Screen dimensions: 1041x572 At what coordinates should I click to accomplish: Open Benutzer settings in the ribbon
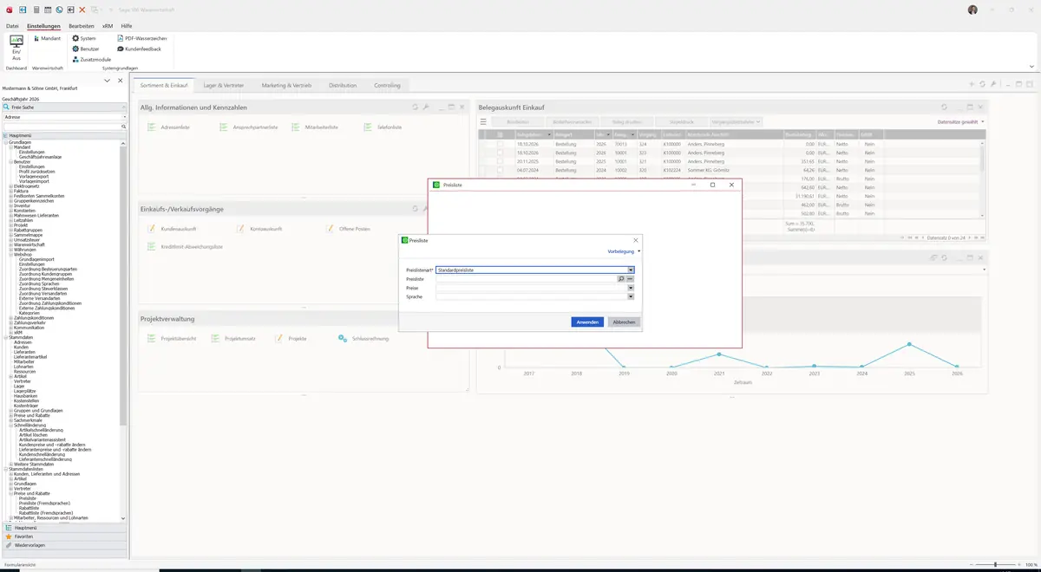pyautogui.click(x=86, y=49)
